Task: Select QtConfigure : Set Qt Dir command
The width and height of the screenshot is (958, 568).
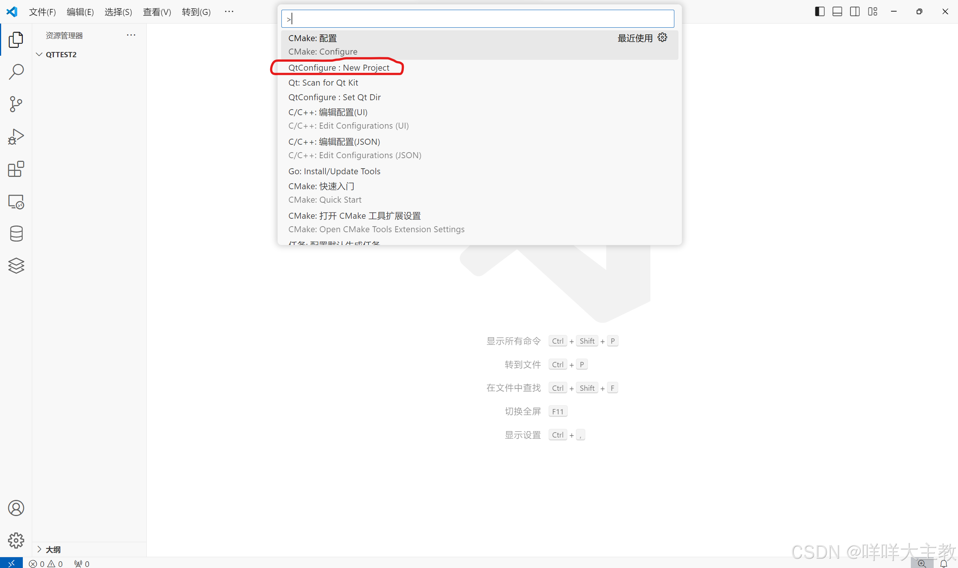Action: (479, 97)
